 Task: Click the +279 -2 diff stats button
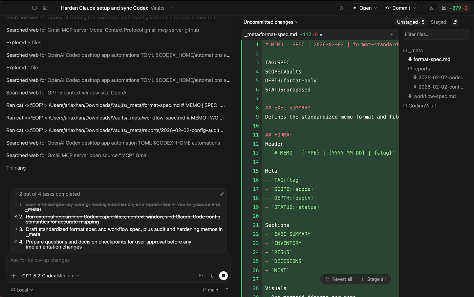[x=454, y=8]
